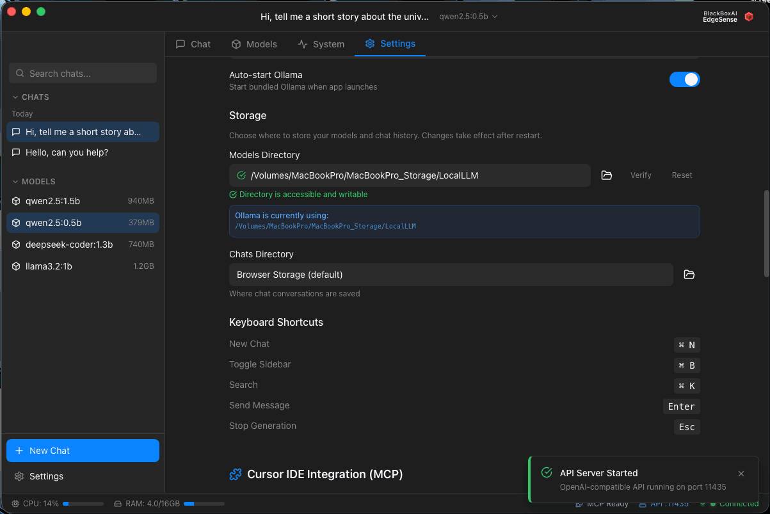Click the Verify button for models directory

641,175
